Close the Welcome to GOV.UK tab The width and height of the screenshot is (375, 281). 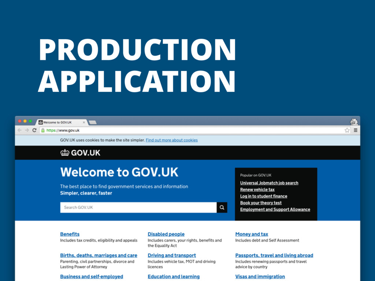click(x=84, y=122)
